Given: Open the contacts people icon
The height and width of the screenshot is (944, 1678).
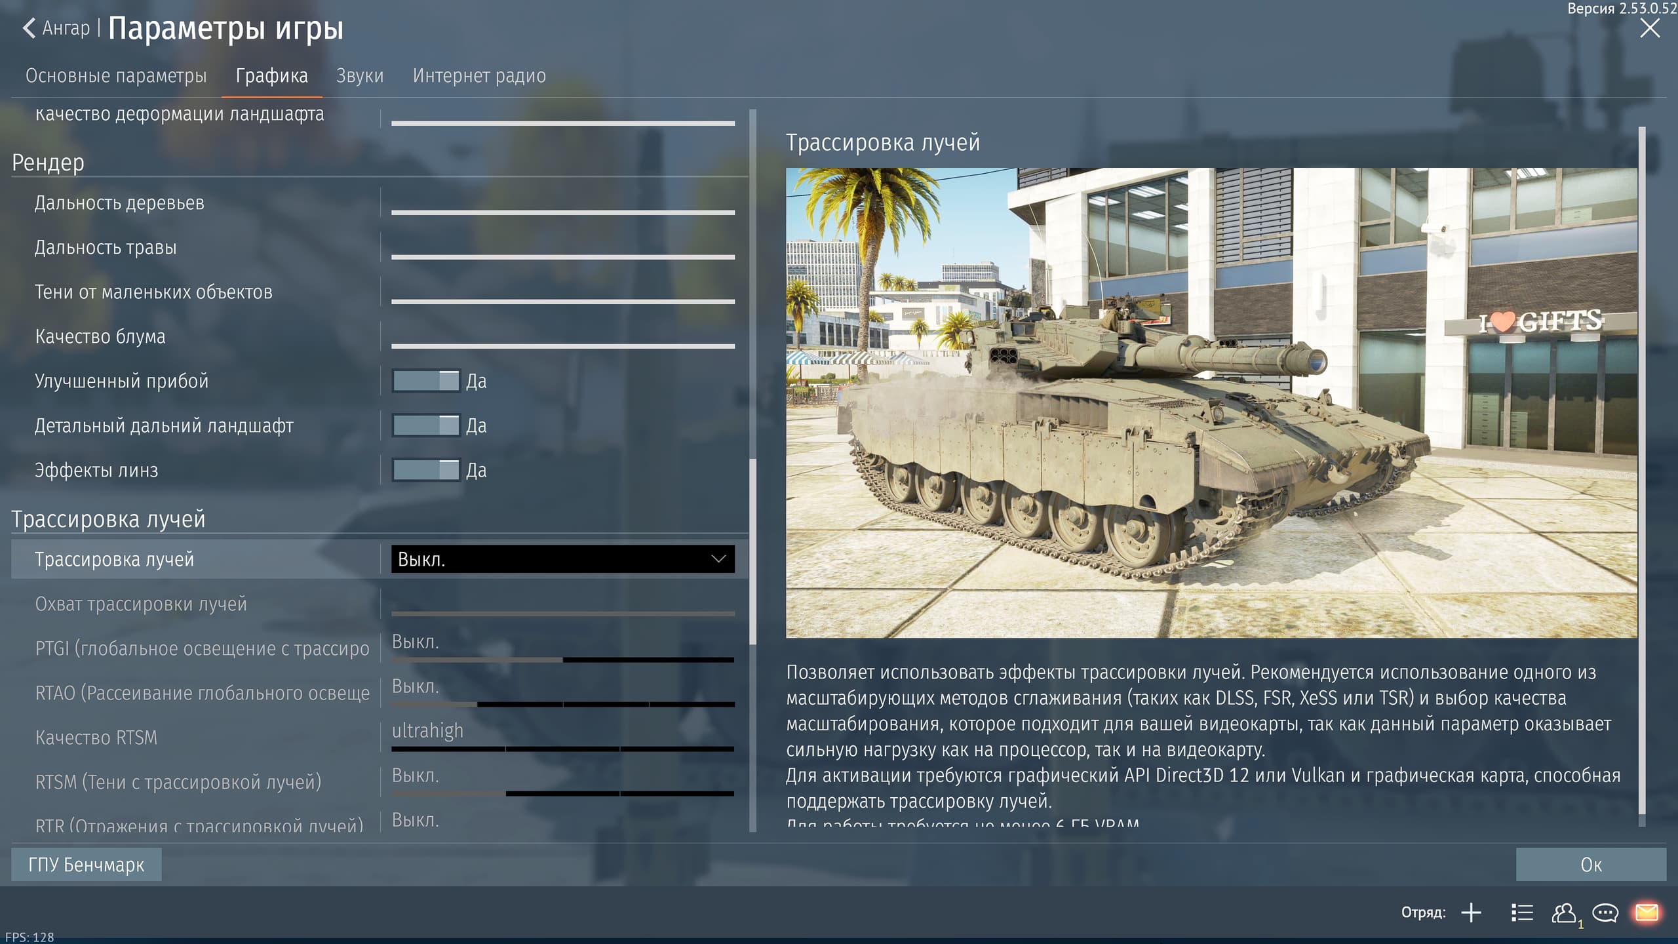Looking at the screenshot, I should point(1563,913).
